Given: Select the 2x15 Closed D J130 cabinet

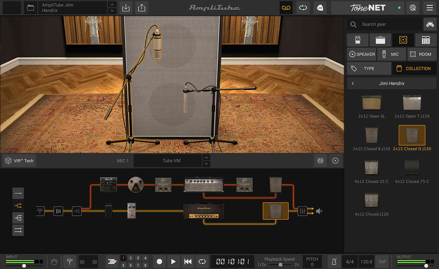Looking at the screenshot, I should pyautogui.click(x=412, y=139).
